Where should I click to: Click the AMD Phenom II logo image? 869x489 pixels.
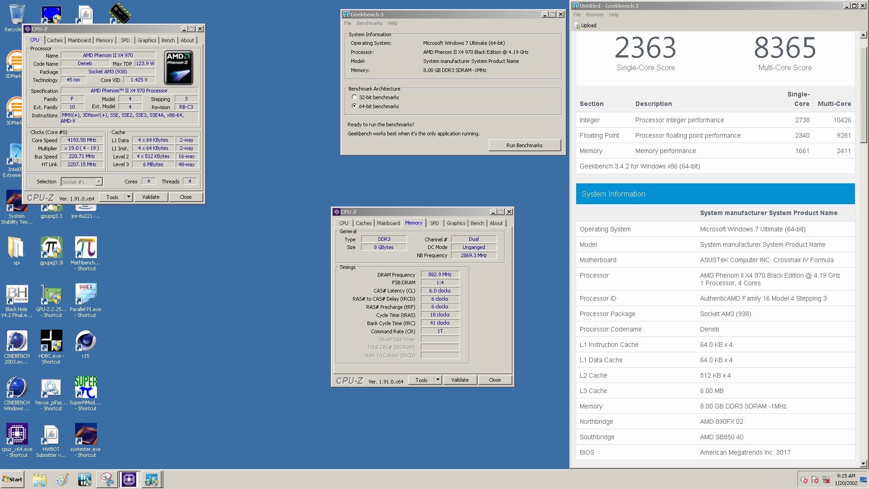(x=178, y=68)
